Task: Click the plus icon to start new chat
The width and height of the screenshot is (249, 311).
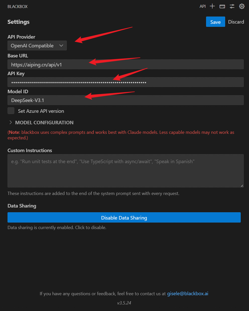Action: (x=212, y=6)
